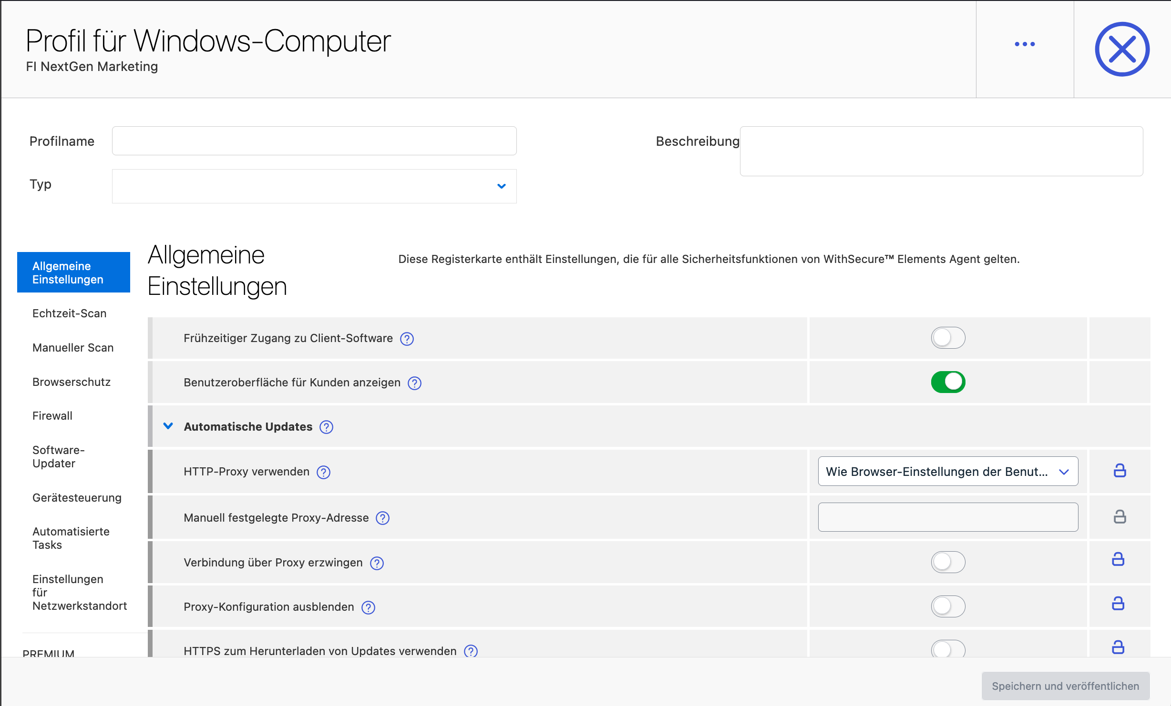Click the lock icon for Manuell festgelegte Proxy-Adresse
The image size is (1171, 706).
[1120, 517]
